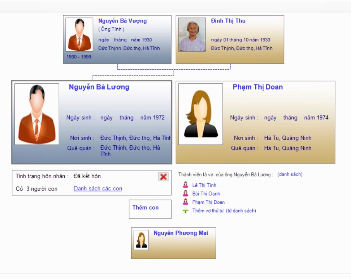
Task: Click the 'năm 1972' birth year
Action: 152,117
